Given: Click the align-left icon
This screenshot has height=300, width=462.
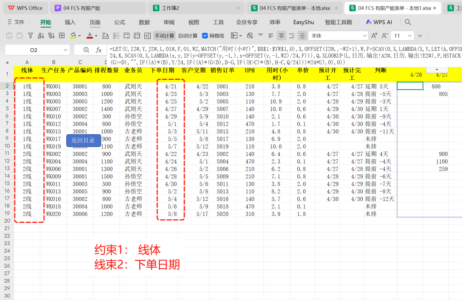Looking at the screenshot, I should click(271, 36).
